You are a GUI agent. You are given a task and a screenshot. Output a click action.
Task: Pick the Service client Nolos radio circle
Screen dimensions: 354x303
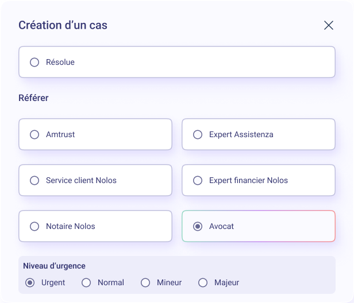pos(34,180)
